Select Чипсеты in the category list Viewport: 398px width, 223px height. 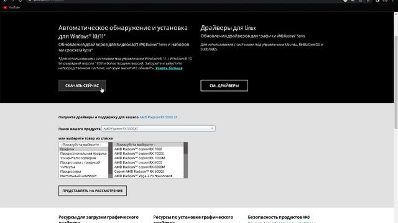(x=83, y=167)
